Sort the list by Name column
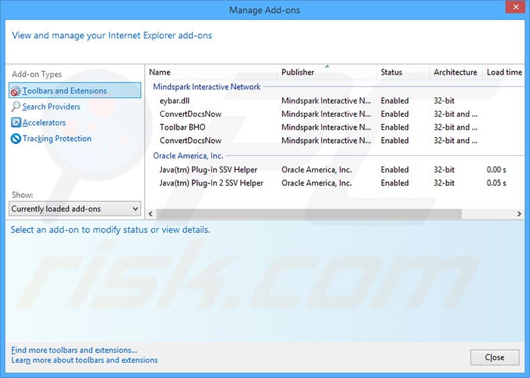530x378 pixels. click(x=211, y=72)
